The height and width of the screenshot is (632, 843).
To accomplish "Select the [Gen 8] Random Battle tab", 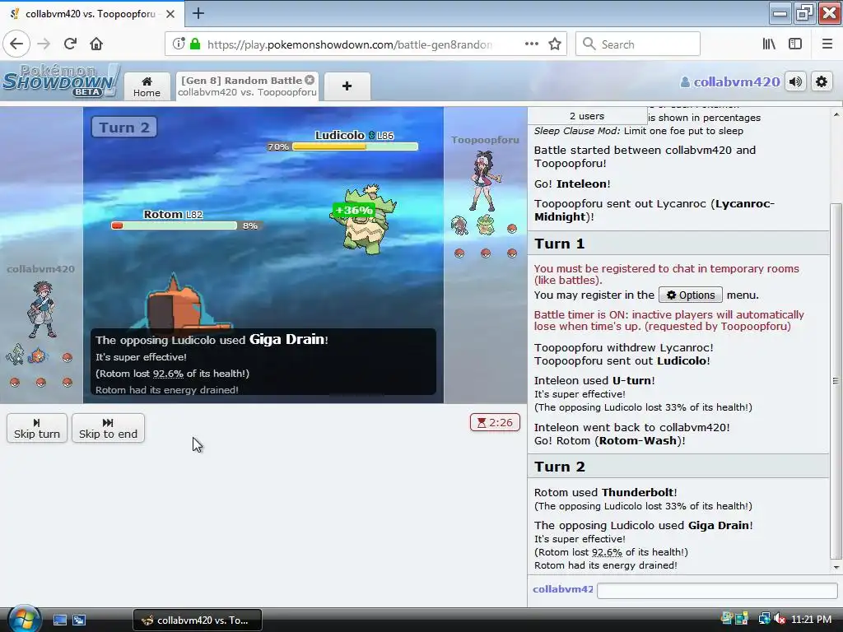I will [x=247, y=86].
